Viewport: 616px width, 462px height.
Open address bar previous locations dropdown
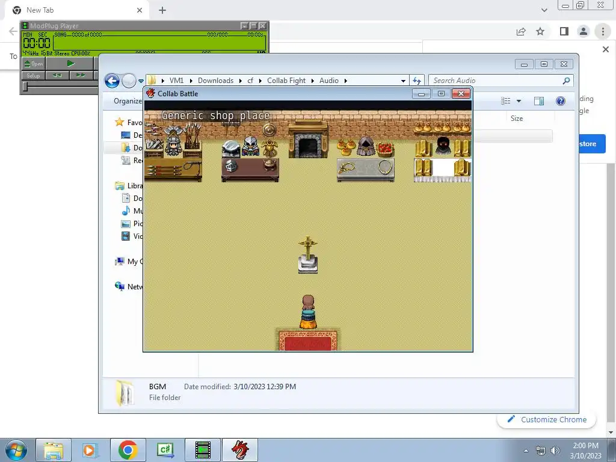[403, 81]
